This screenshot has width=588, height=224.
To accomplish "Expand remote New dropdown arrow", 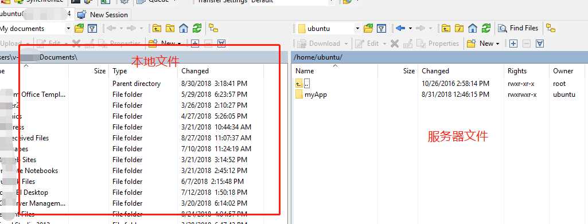I will [497, 44].
